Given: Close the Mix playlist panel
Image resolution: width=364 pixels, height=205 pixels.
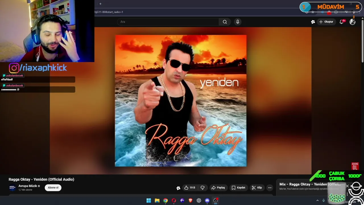Looking at the screenshot, I should point(347,186).
